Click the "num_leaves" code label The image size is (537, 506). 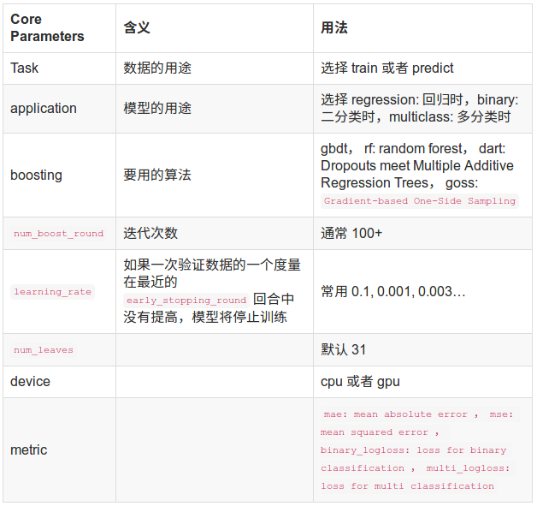pos(44,350)
